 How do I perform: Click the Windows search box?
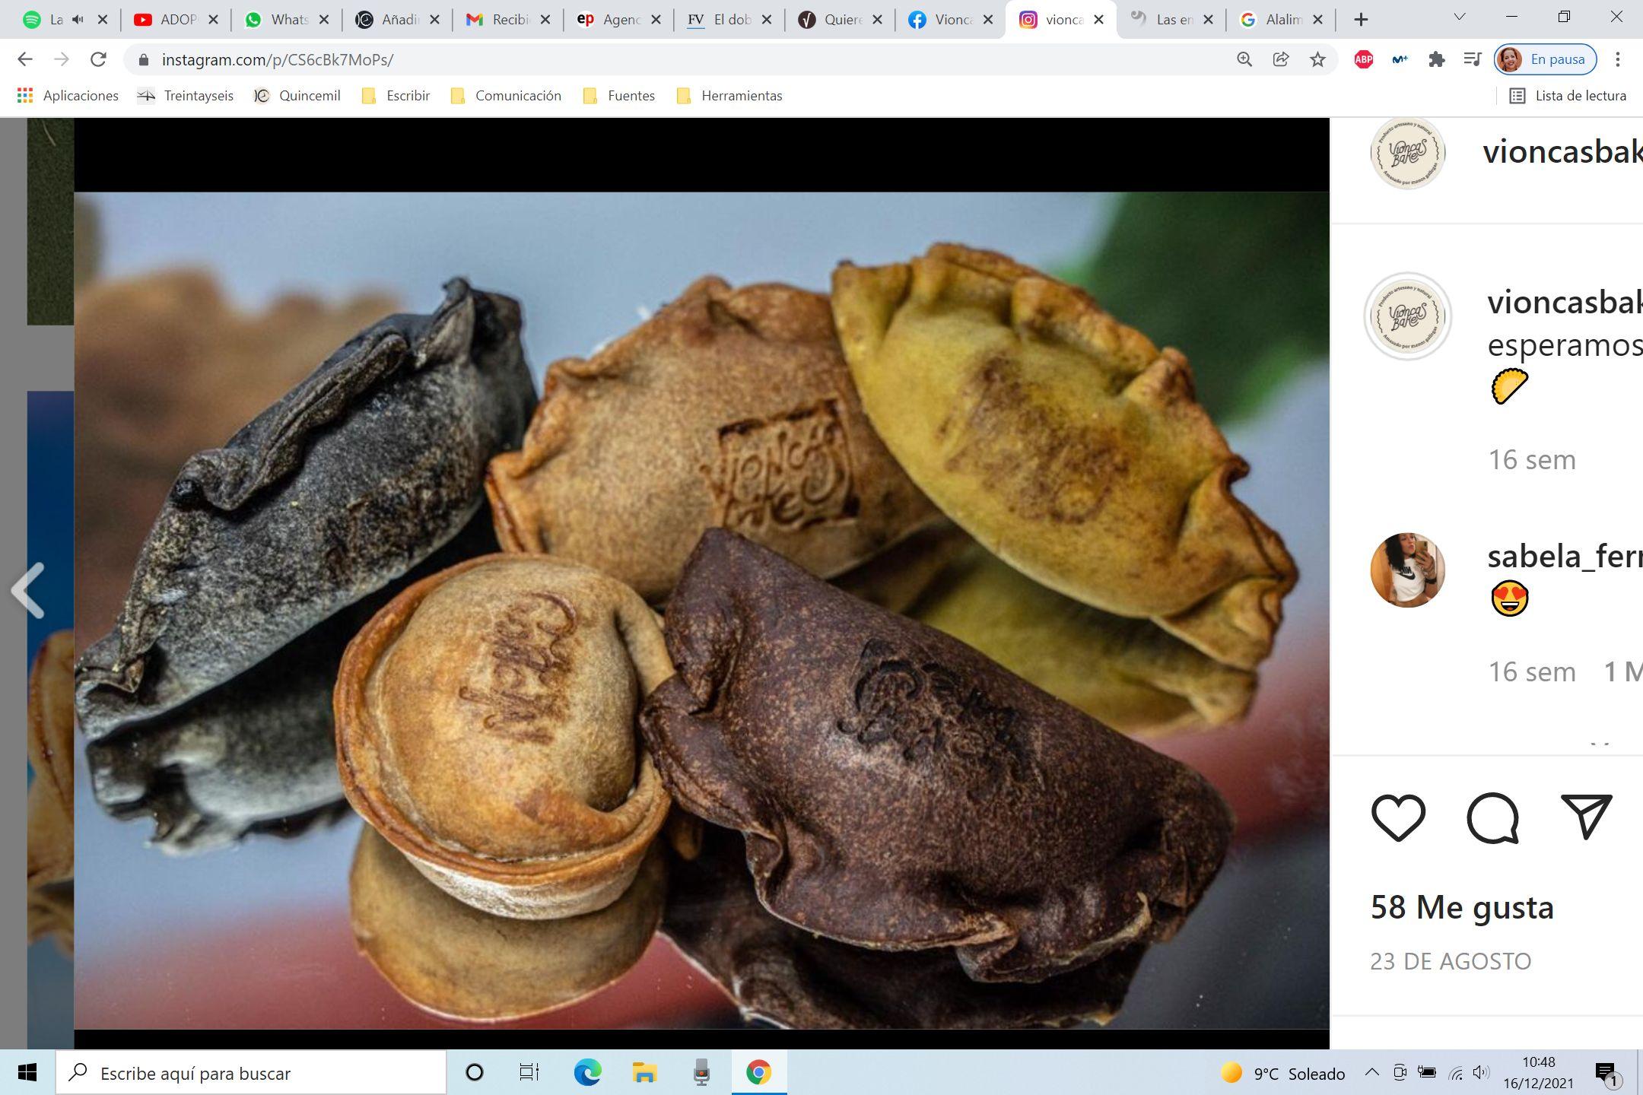pos(251,1073)
